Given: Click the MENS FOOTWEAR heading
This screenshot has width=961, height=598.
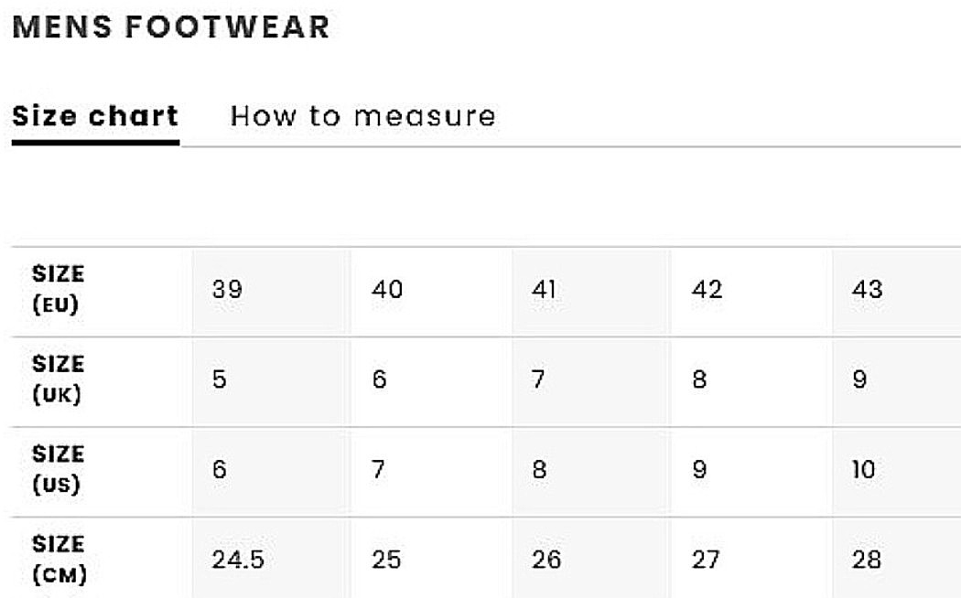Looking at the screenshot, I should coord(171,27).
